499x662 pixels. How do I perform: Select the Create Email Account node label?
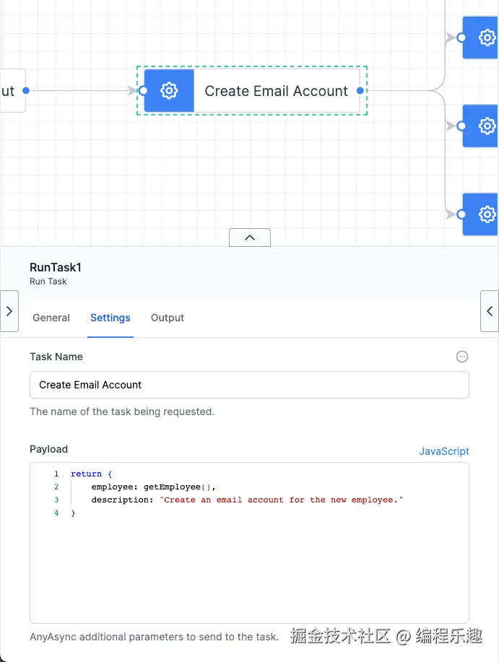[276, 91]
